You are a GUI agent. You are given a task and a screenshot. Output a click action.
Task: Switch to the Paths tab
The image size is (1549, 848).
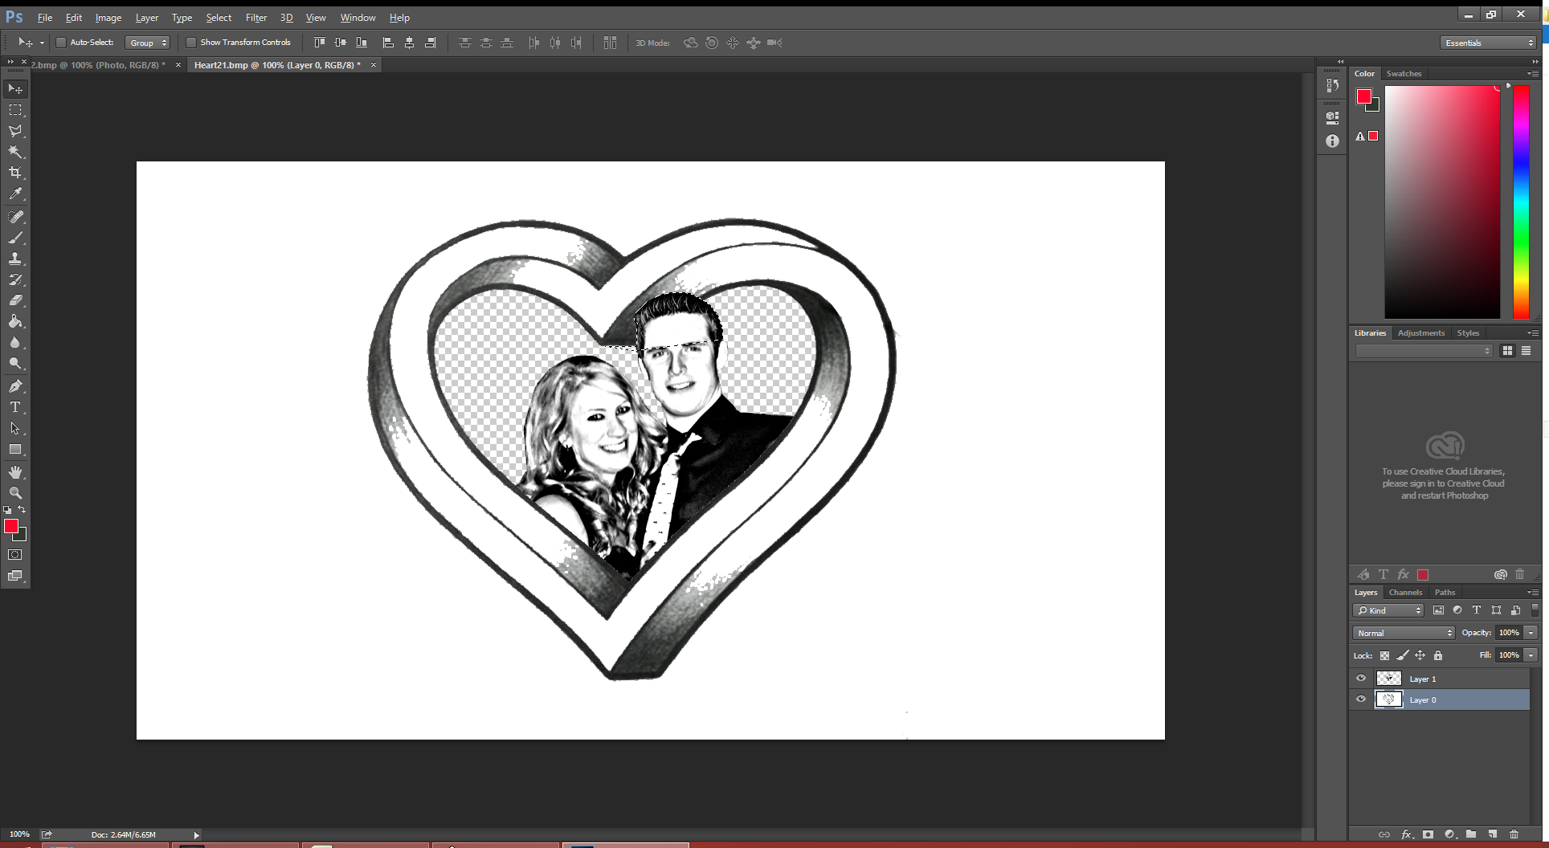point(1445,593)
